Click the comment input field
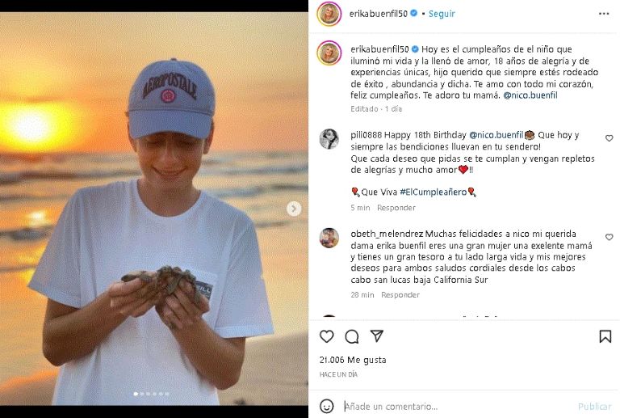The height and width of the screenshot is (418, 620). (452, 407)
